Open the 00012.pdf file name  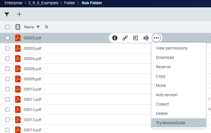tap(33, 110)
